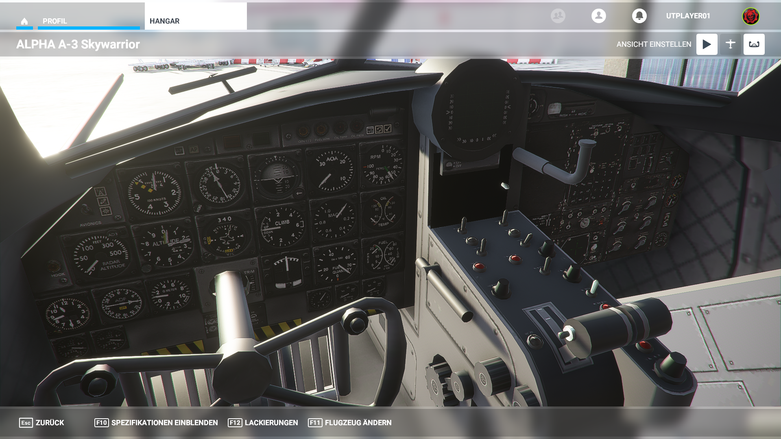Switch to external airplane view
The width and height of the screenshot is (781, 439).
tap(730, 44)
